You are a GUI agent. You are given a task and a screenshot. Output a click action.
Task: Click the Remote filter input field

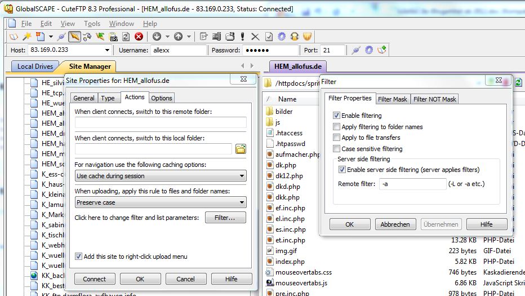412,184
